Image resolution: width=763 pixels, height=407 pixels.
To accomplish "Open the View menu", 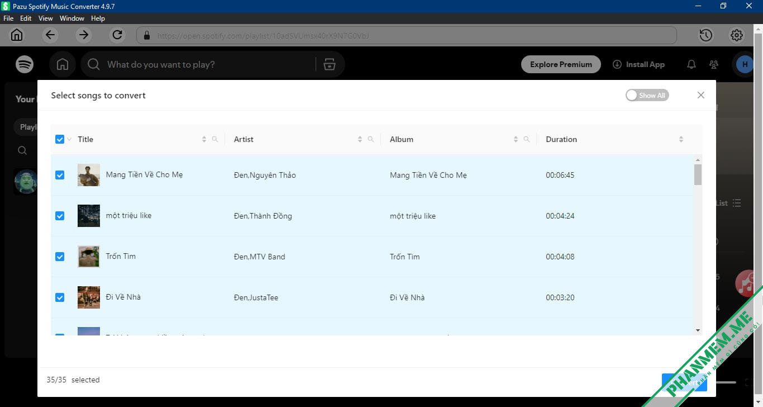I will point(46,18).
